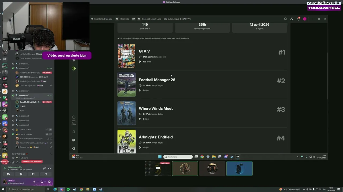Open Spotify from the bottom taskbar
Screen dimensions: 343x192
click(x=68, y=189)
